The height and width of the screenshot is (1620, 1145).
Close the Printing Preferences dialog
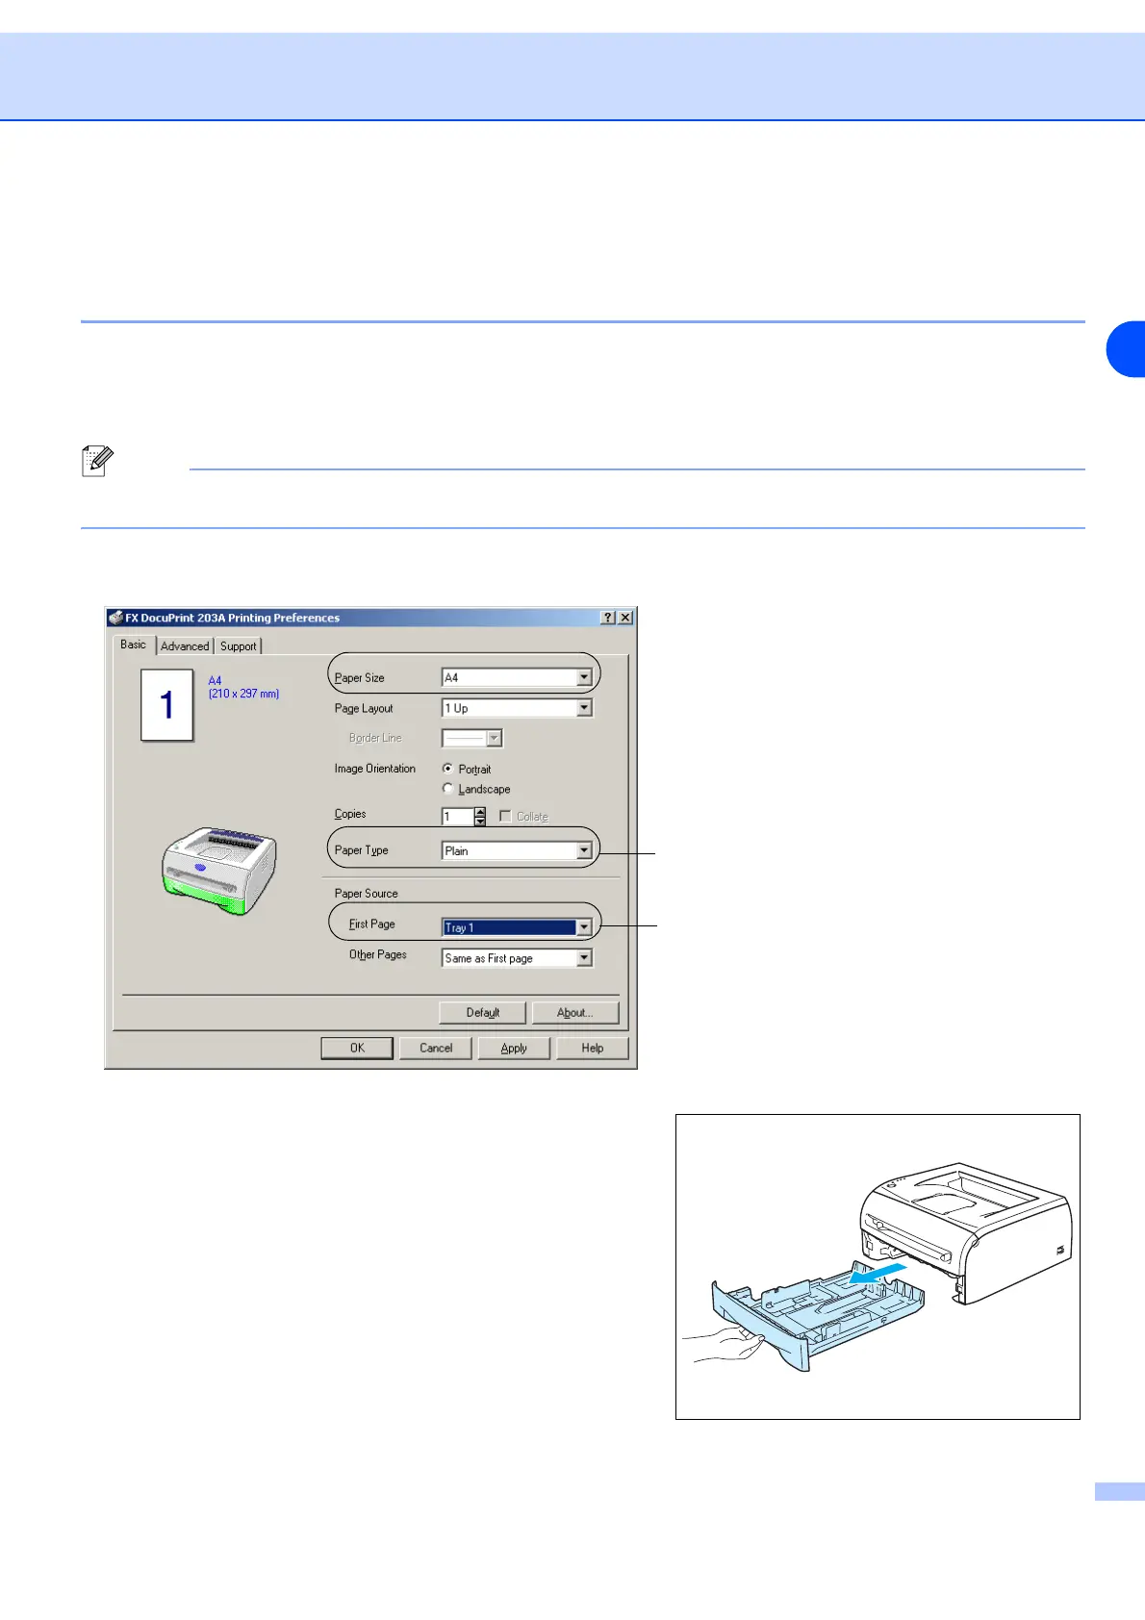[x=625, y=618]
